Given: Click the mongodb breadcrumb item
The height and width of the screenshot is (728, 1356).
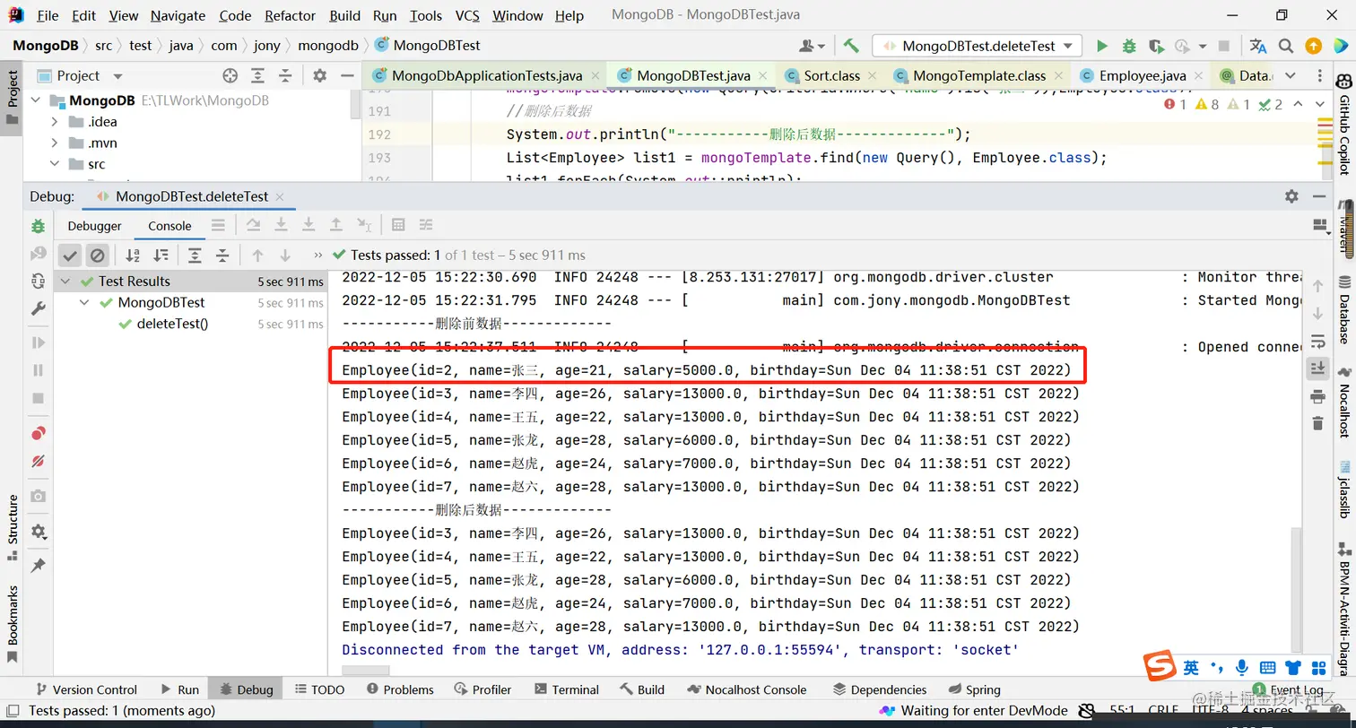Looking at the screenshot, I should (328, 45).
